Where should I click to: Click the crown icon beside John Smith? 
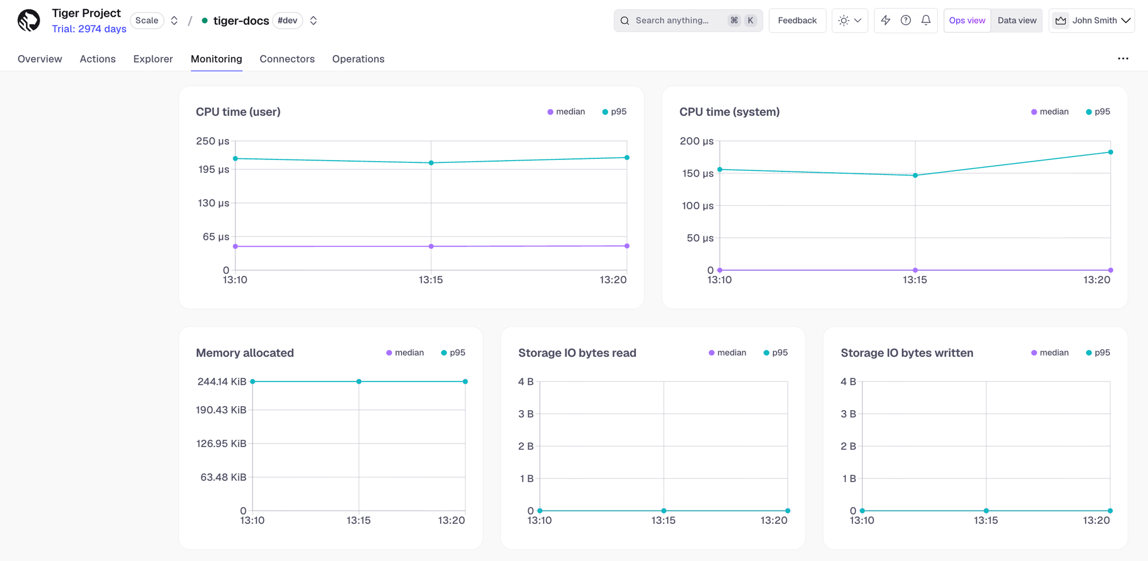click(1061, 21)
